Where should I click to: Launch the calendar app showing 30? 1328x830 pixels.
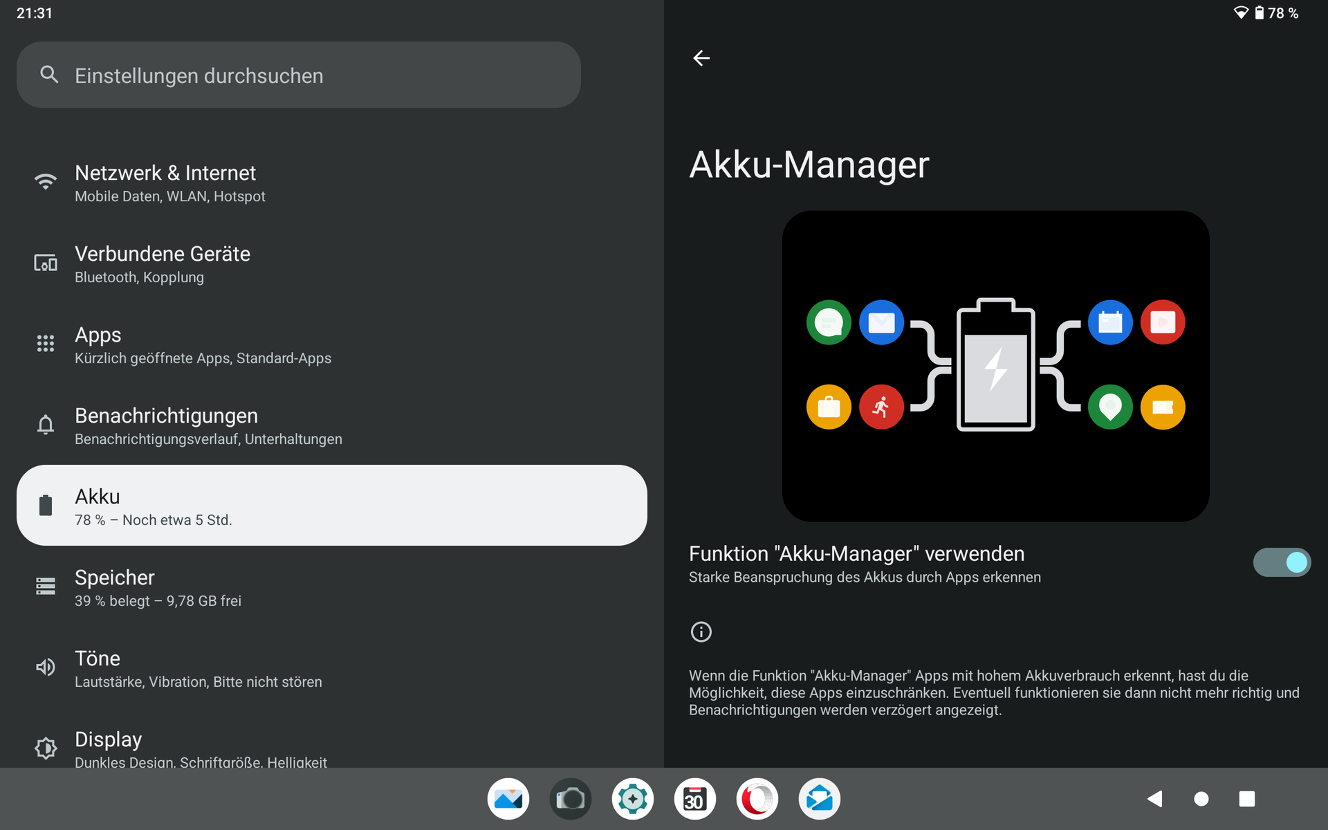[x=694, y=799]
